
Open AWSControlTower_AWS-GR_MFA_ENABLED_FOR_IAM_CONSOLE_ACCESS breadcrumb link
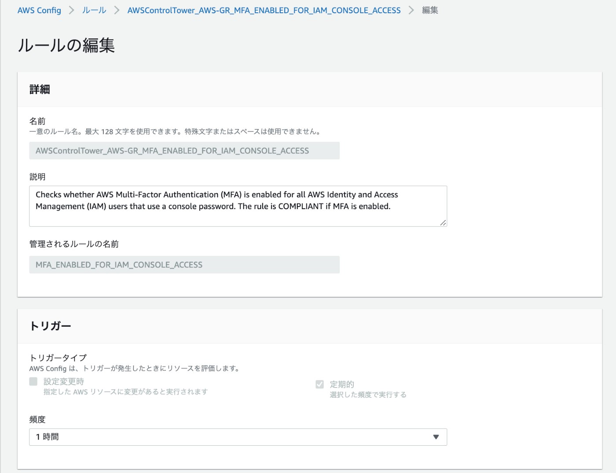coord(264,10)
